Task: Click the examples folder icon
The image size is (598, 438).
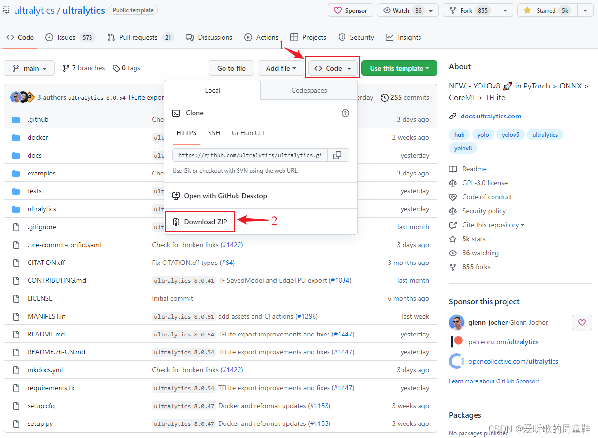Action: [16, 173]
